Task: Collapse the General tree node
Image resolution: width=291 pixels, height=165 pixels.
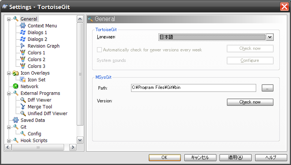Action: point(9,19)
